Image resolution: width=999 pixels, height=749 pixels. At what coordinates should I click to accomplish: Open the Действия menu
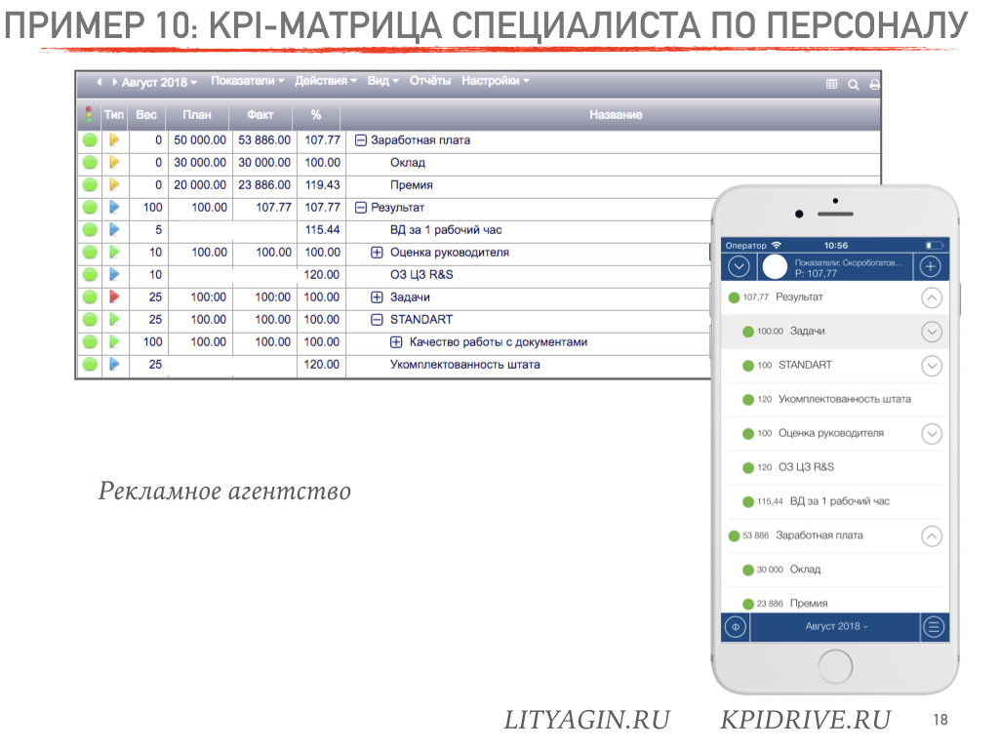click(326, 81)
